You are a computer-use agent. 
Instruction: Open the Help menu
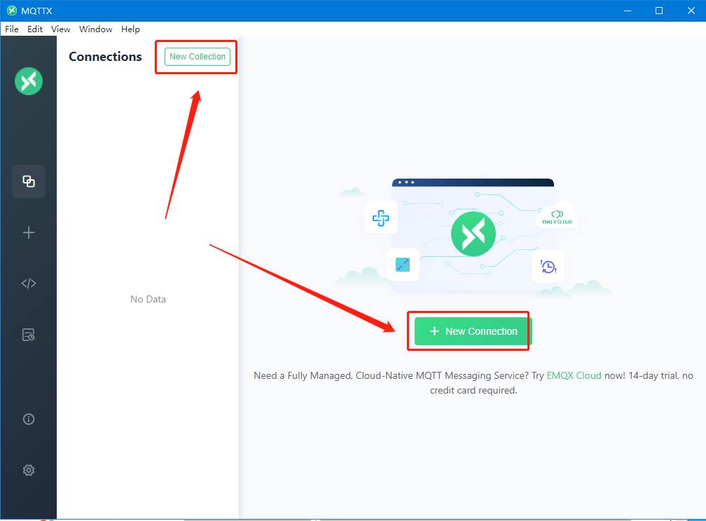[x=130, y=29]
